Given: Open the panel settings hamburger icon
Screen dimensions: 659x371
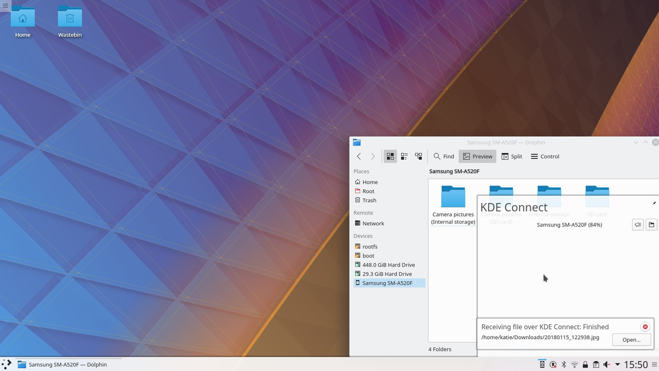Looking at the screenshot, I should coord(654,364).
